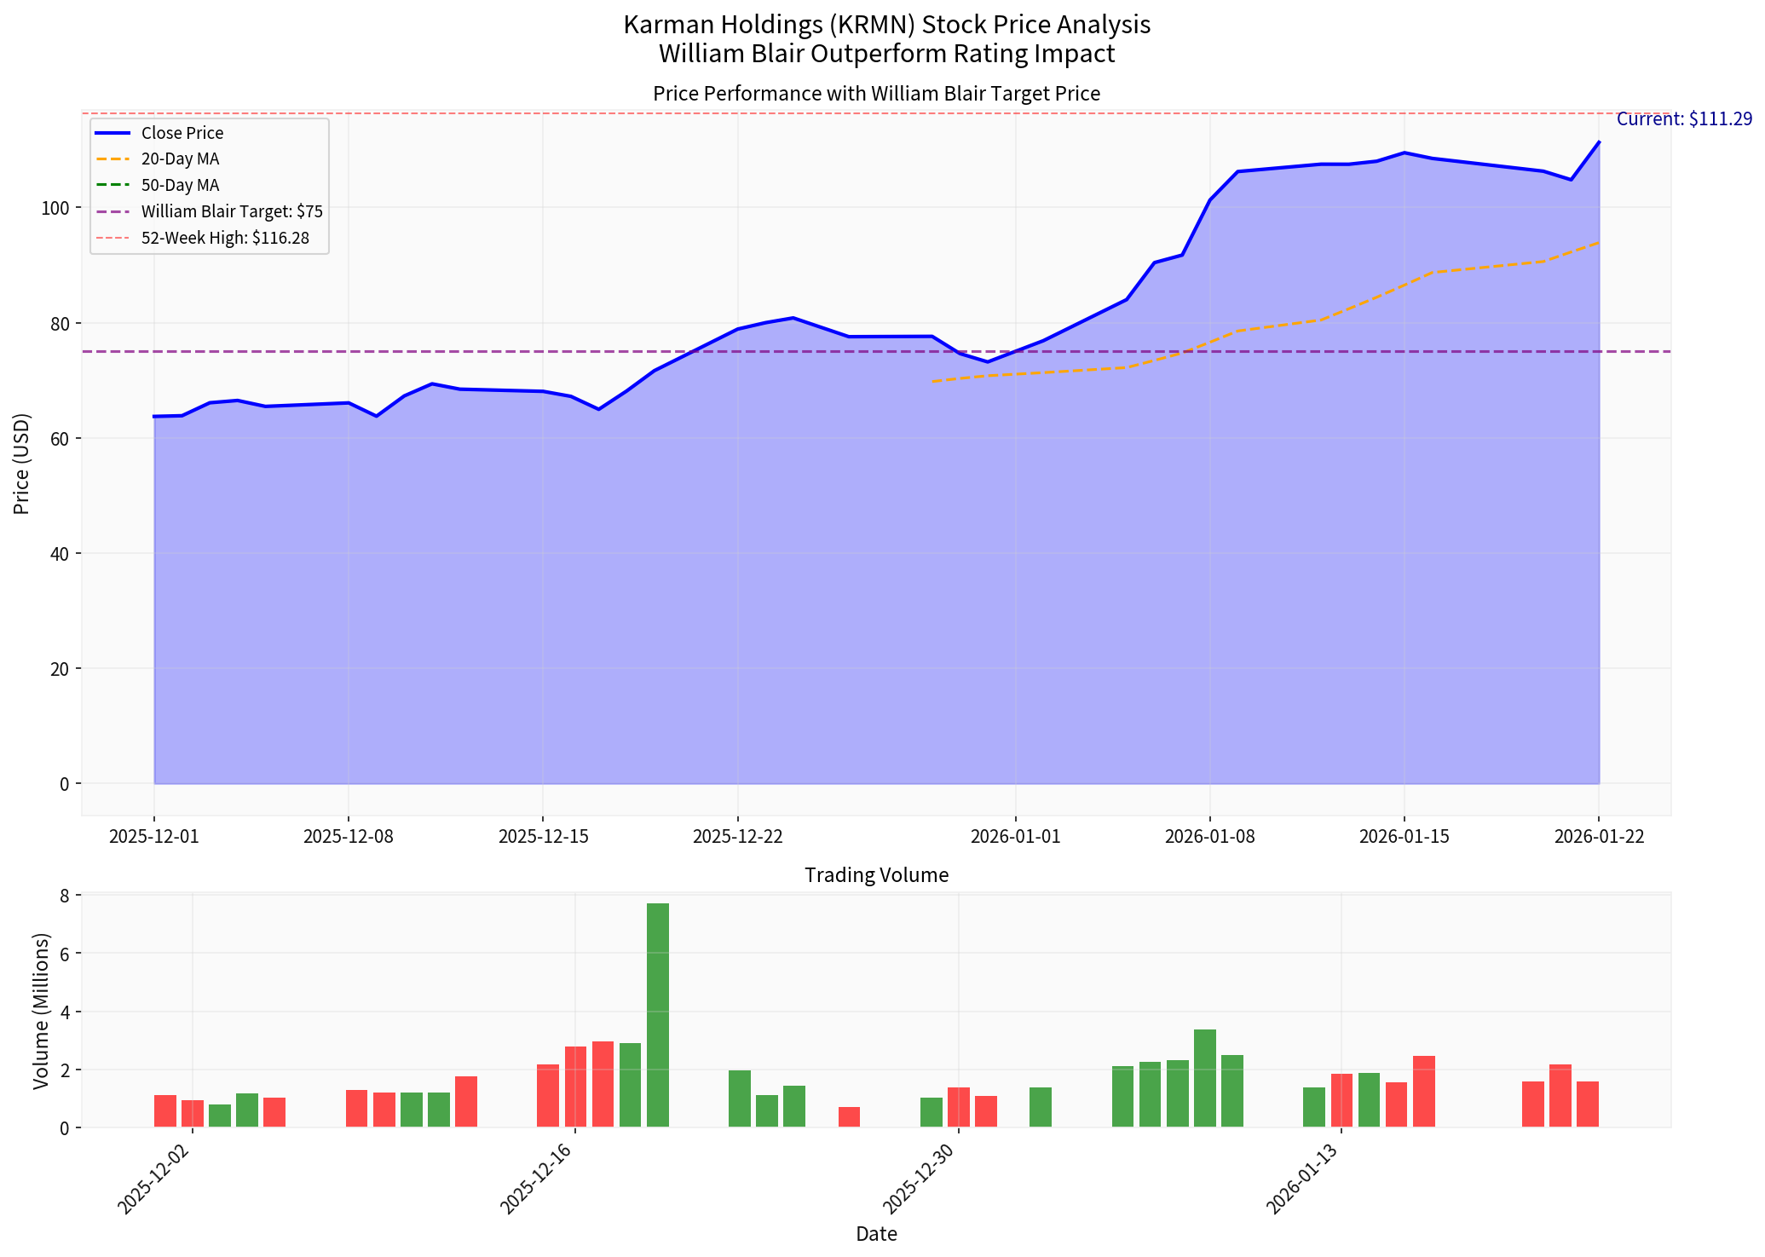The height and width of the screenshot is (1257, 1765).
Task: Click the 50-Day MA legend entry
Action: 180,186
